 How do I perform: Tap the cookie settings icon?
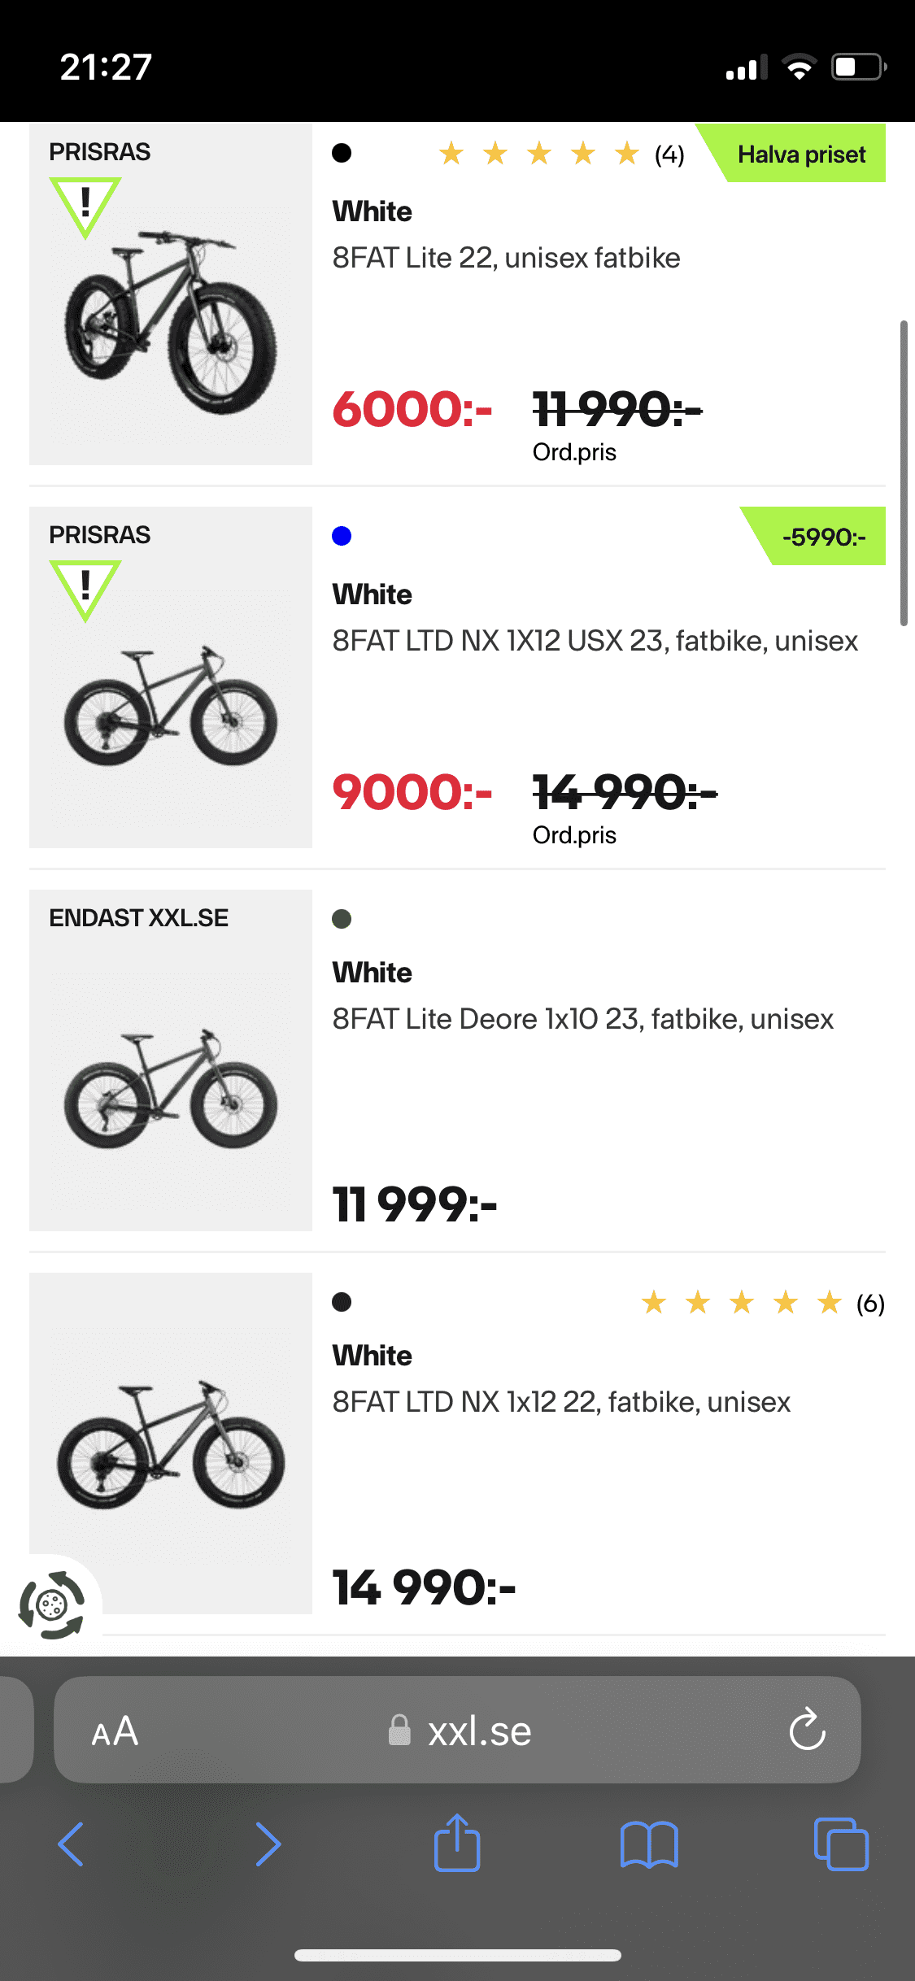(52, 1605)
